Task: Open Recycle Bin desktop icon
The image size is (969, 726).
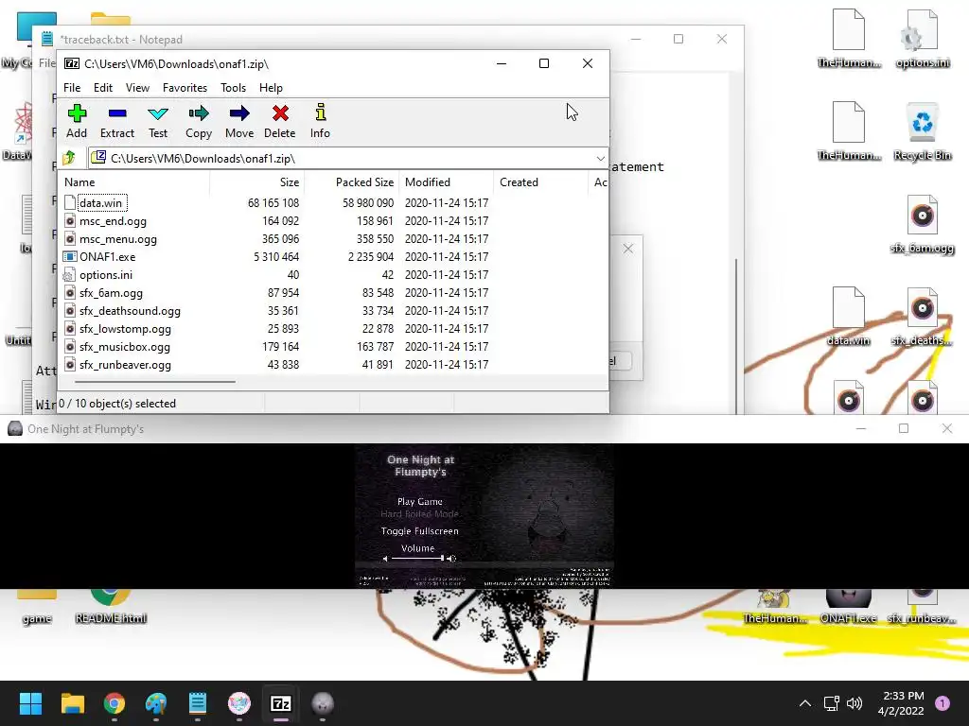Action: tap(922, 132)
